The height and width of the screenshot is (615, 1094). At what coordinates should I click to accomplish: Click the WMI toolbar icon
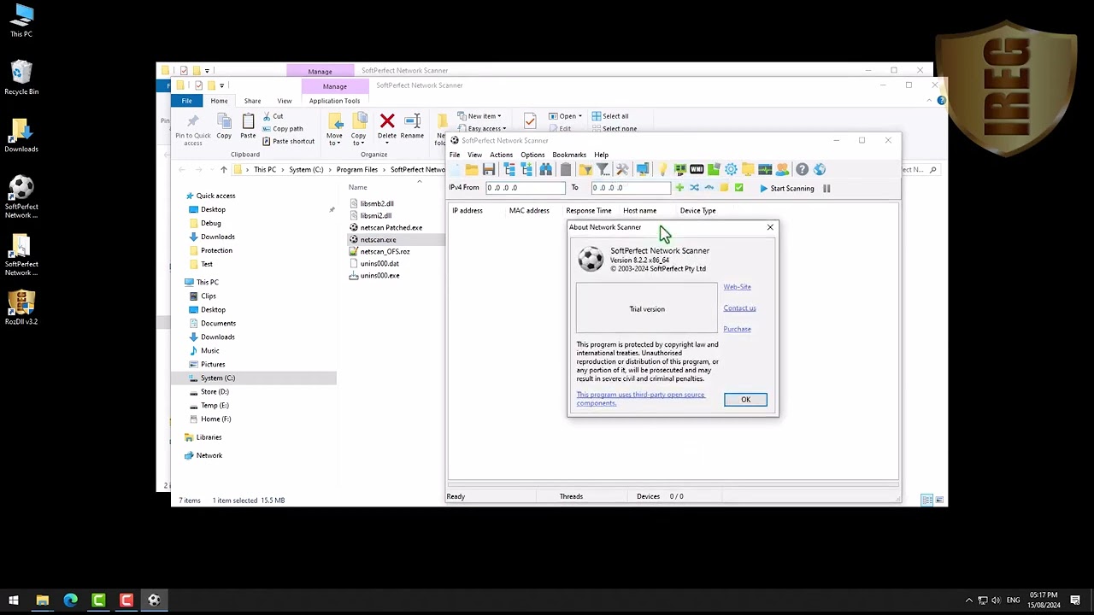[697, 169]
